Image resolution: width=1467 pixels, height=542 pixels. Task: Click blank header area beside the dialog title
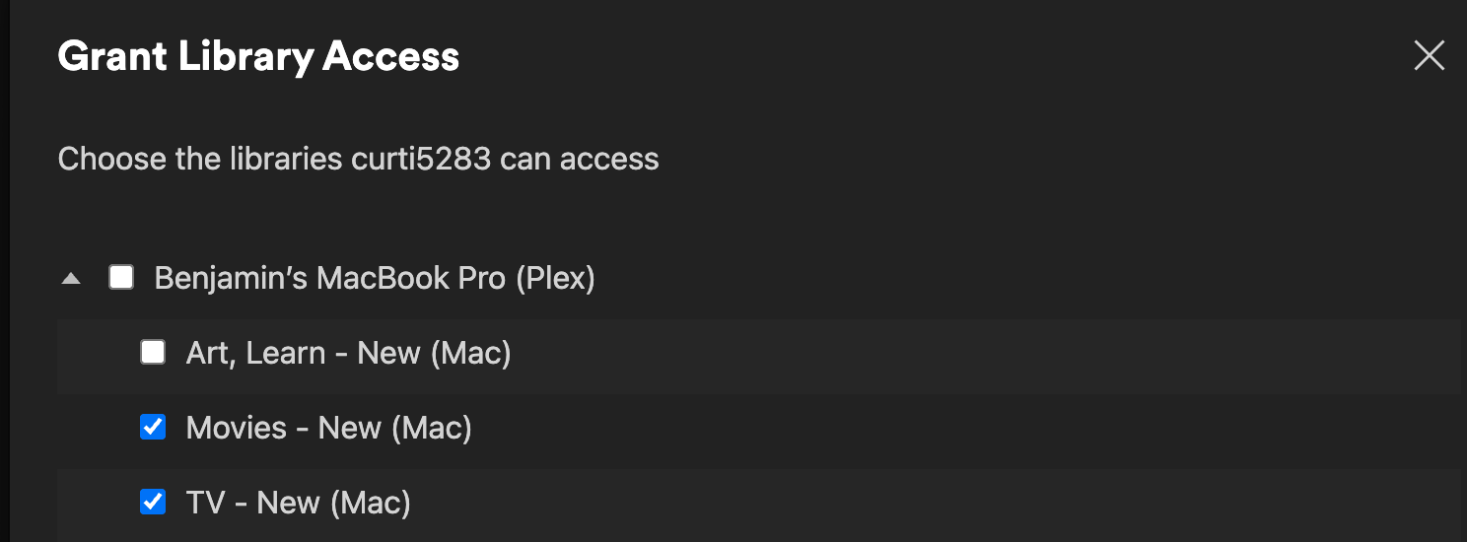[x=887, y=57]
